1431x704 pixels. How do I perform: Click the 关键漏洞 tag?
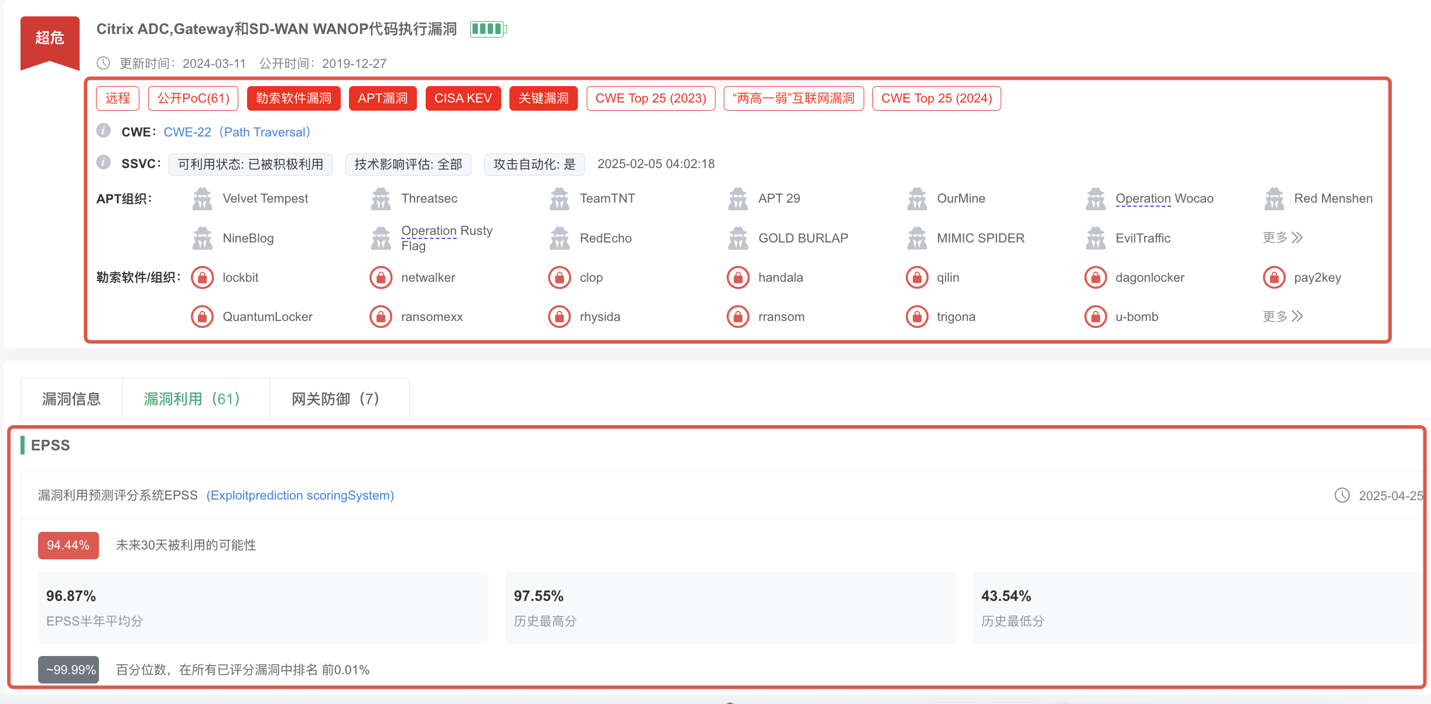(x=543, y=98)
